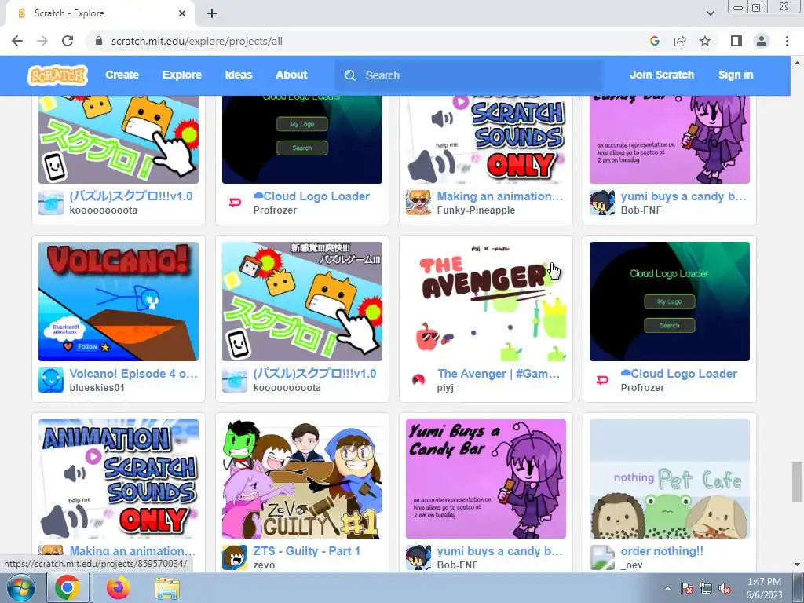
Task: Launch Firefox from the taskbar
Action: (x=118, y=587)
